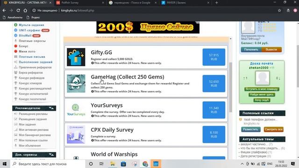Open the Windows Start menu
299x168 pixels.
click(5, 164)
